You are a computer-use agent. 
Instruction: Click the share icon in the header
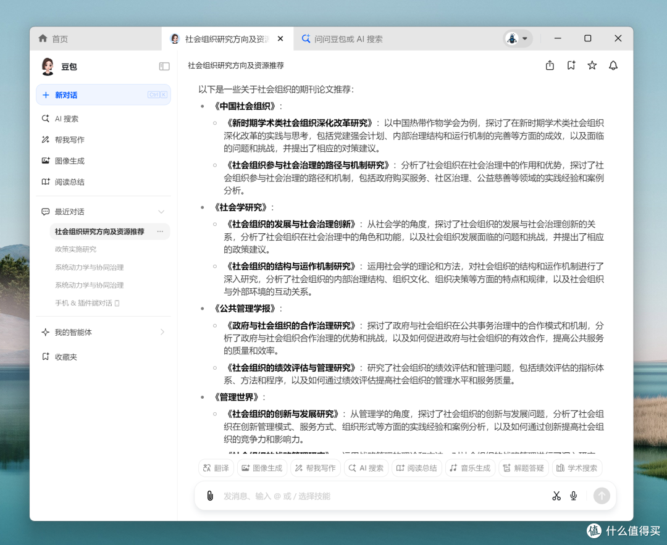[550, 65]
